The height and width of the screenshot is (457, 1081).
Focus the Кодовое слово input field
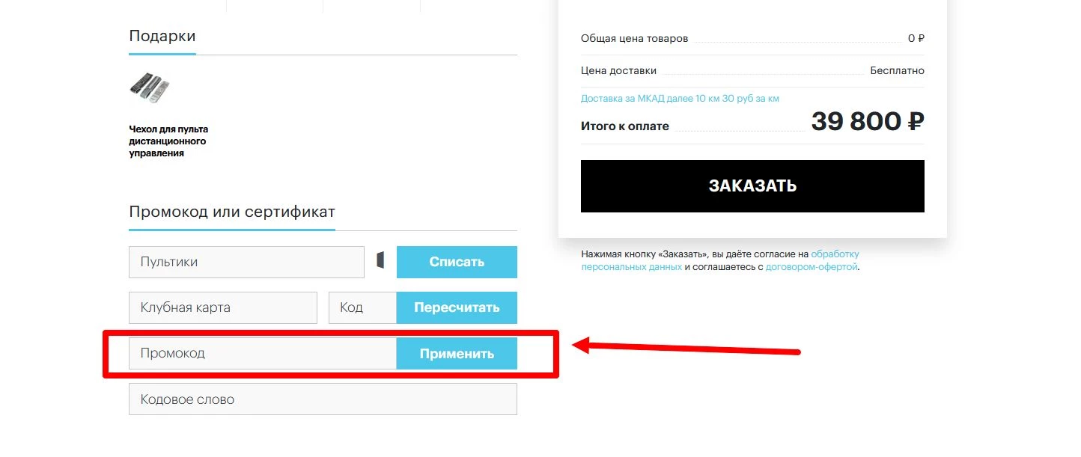click(323, 399)
